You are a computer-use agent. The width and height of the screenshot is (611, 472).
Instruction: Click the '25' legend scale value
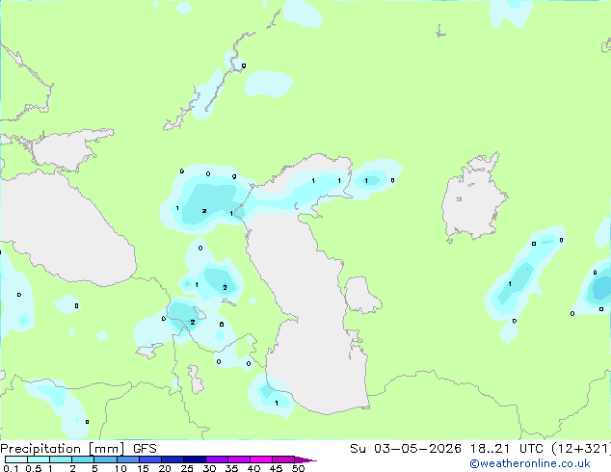(x=187, y=468)
